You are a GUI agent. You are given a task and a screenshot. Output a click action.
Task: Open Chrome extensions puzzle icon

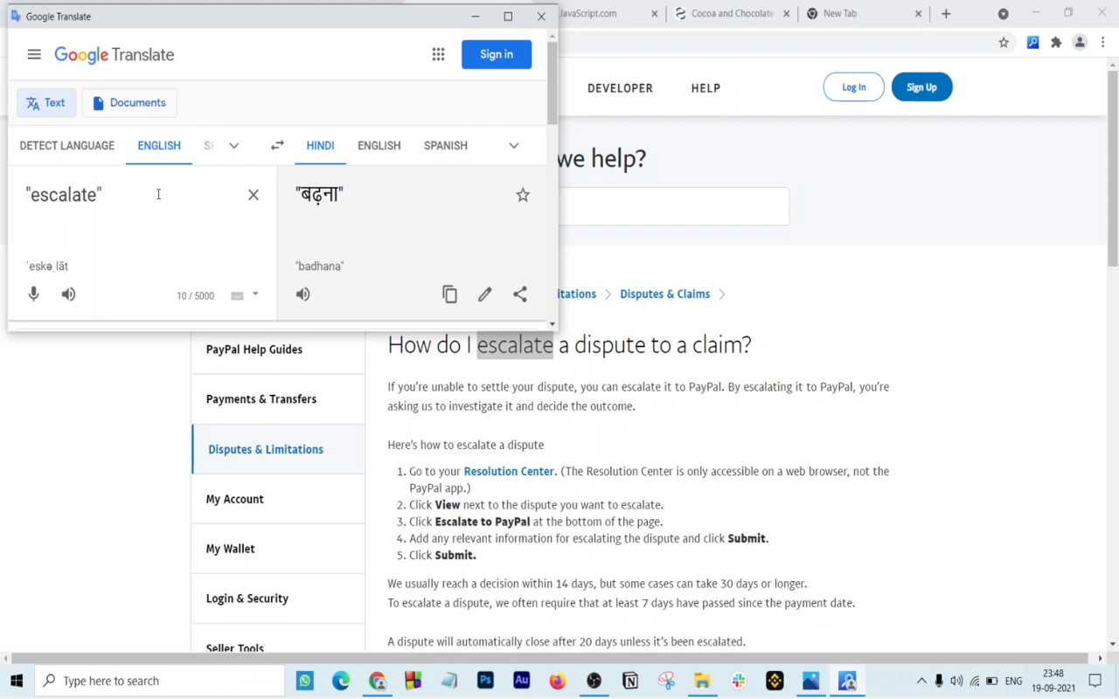click(1056, 42)
